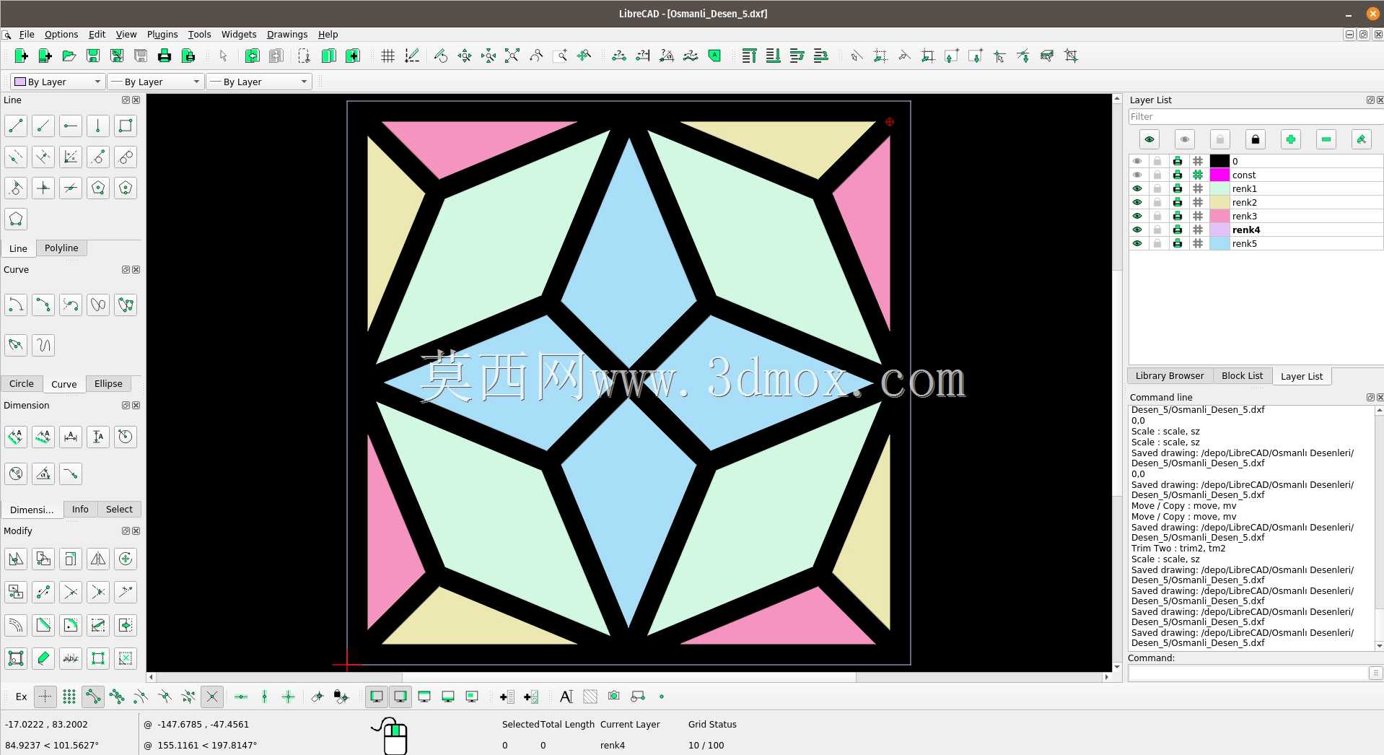Switch to the Polyline tab

click(x=61, y=248)
